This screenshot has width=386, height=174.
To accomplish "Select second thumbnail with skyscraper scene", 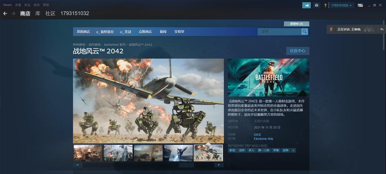I will coord(118,153).
